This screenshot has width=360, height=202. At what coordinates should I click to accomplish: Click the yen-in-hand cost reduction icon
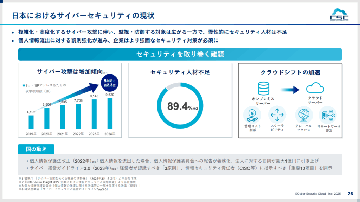[x=252, y=115]
